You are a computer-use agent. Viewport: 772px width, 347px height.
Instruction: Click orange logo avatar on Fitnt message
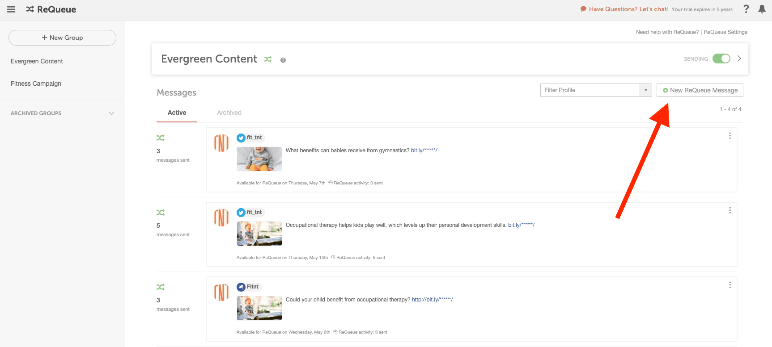221,292
